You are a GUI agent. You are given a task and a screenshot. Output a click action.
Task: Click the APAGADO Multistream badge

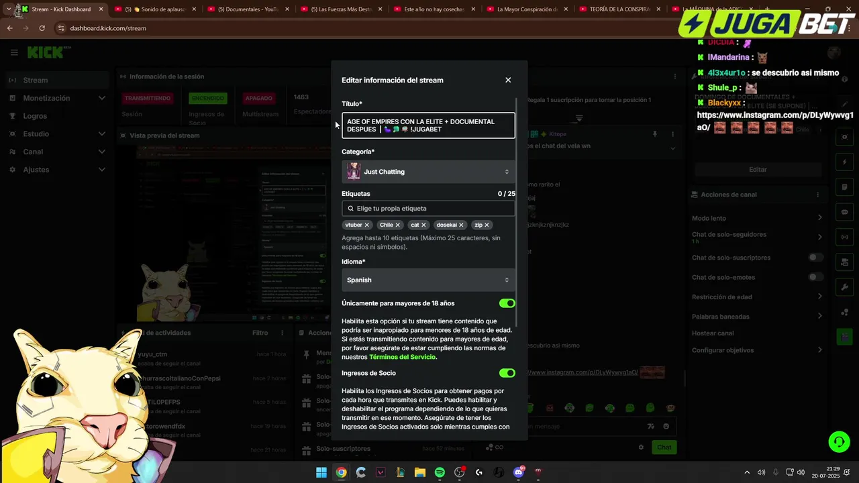click(258, 98)
